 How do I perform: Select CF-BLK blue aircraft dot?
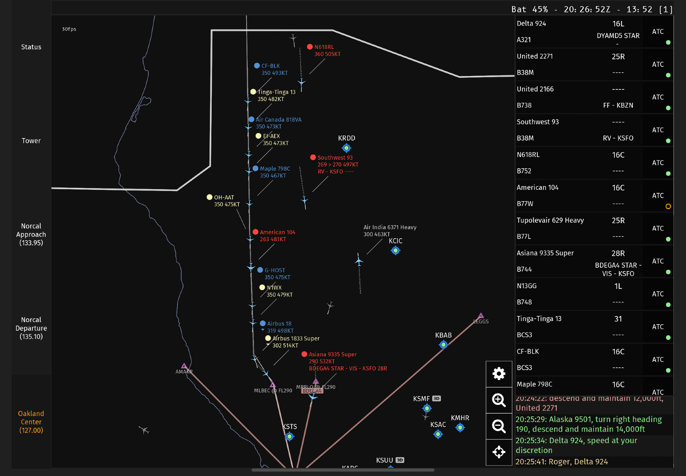coord(257,65)
